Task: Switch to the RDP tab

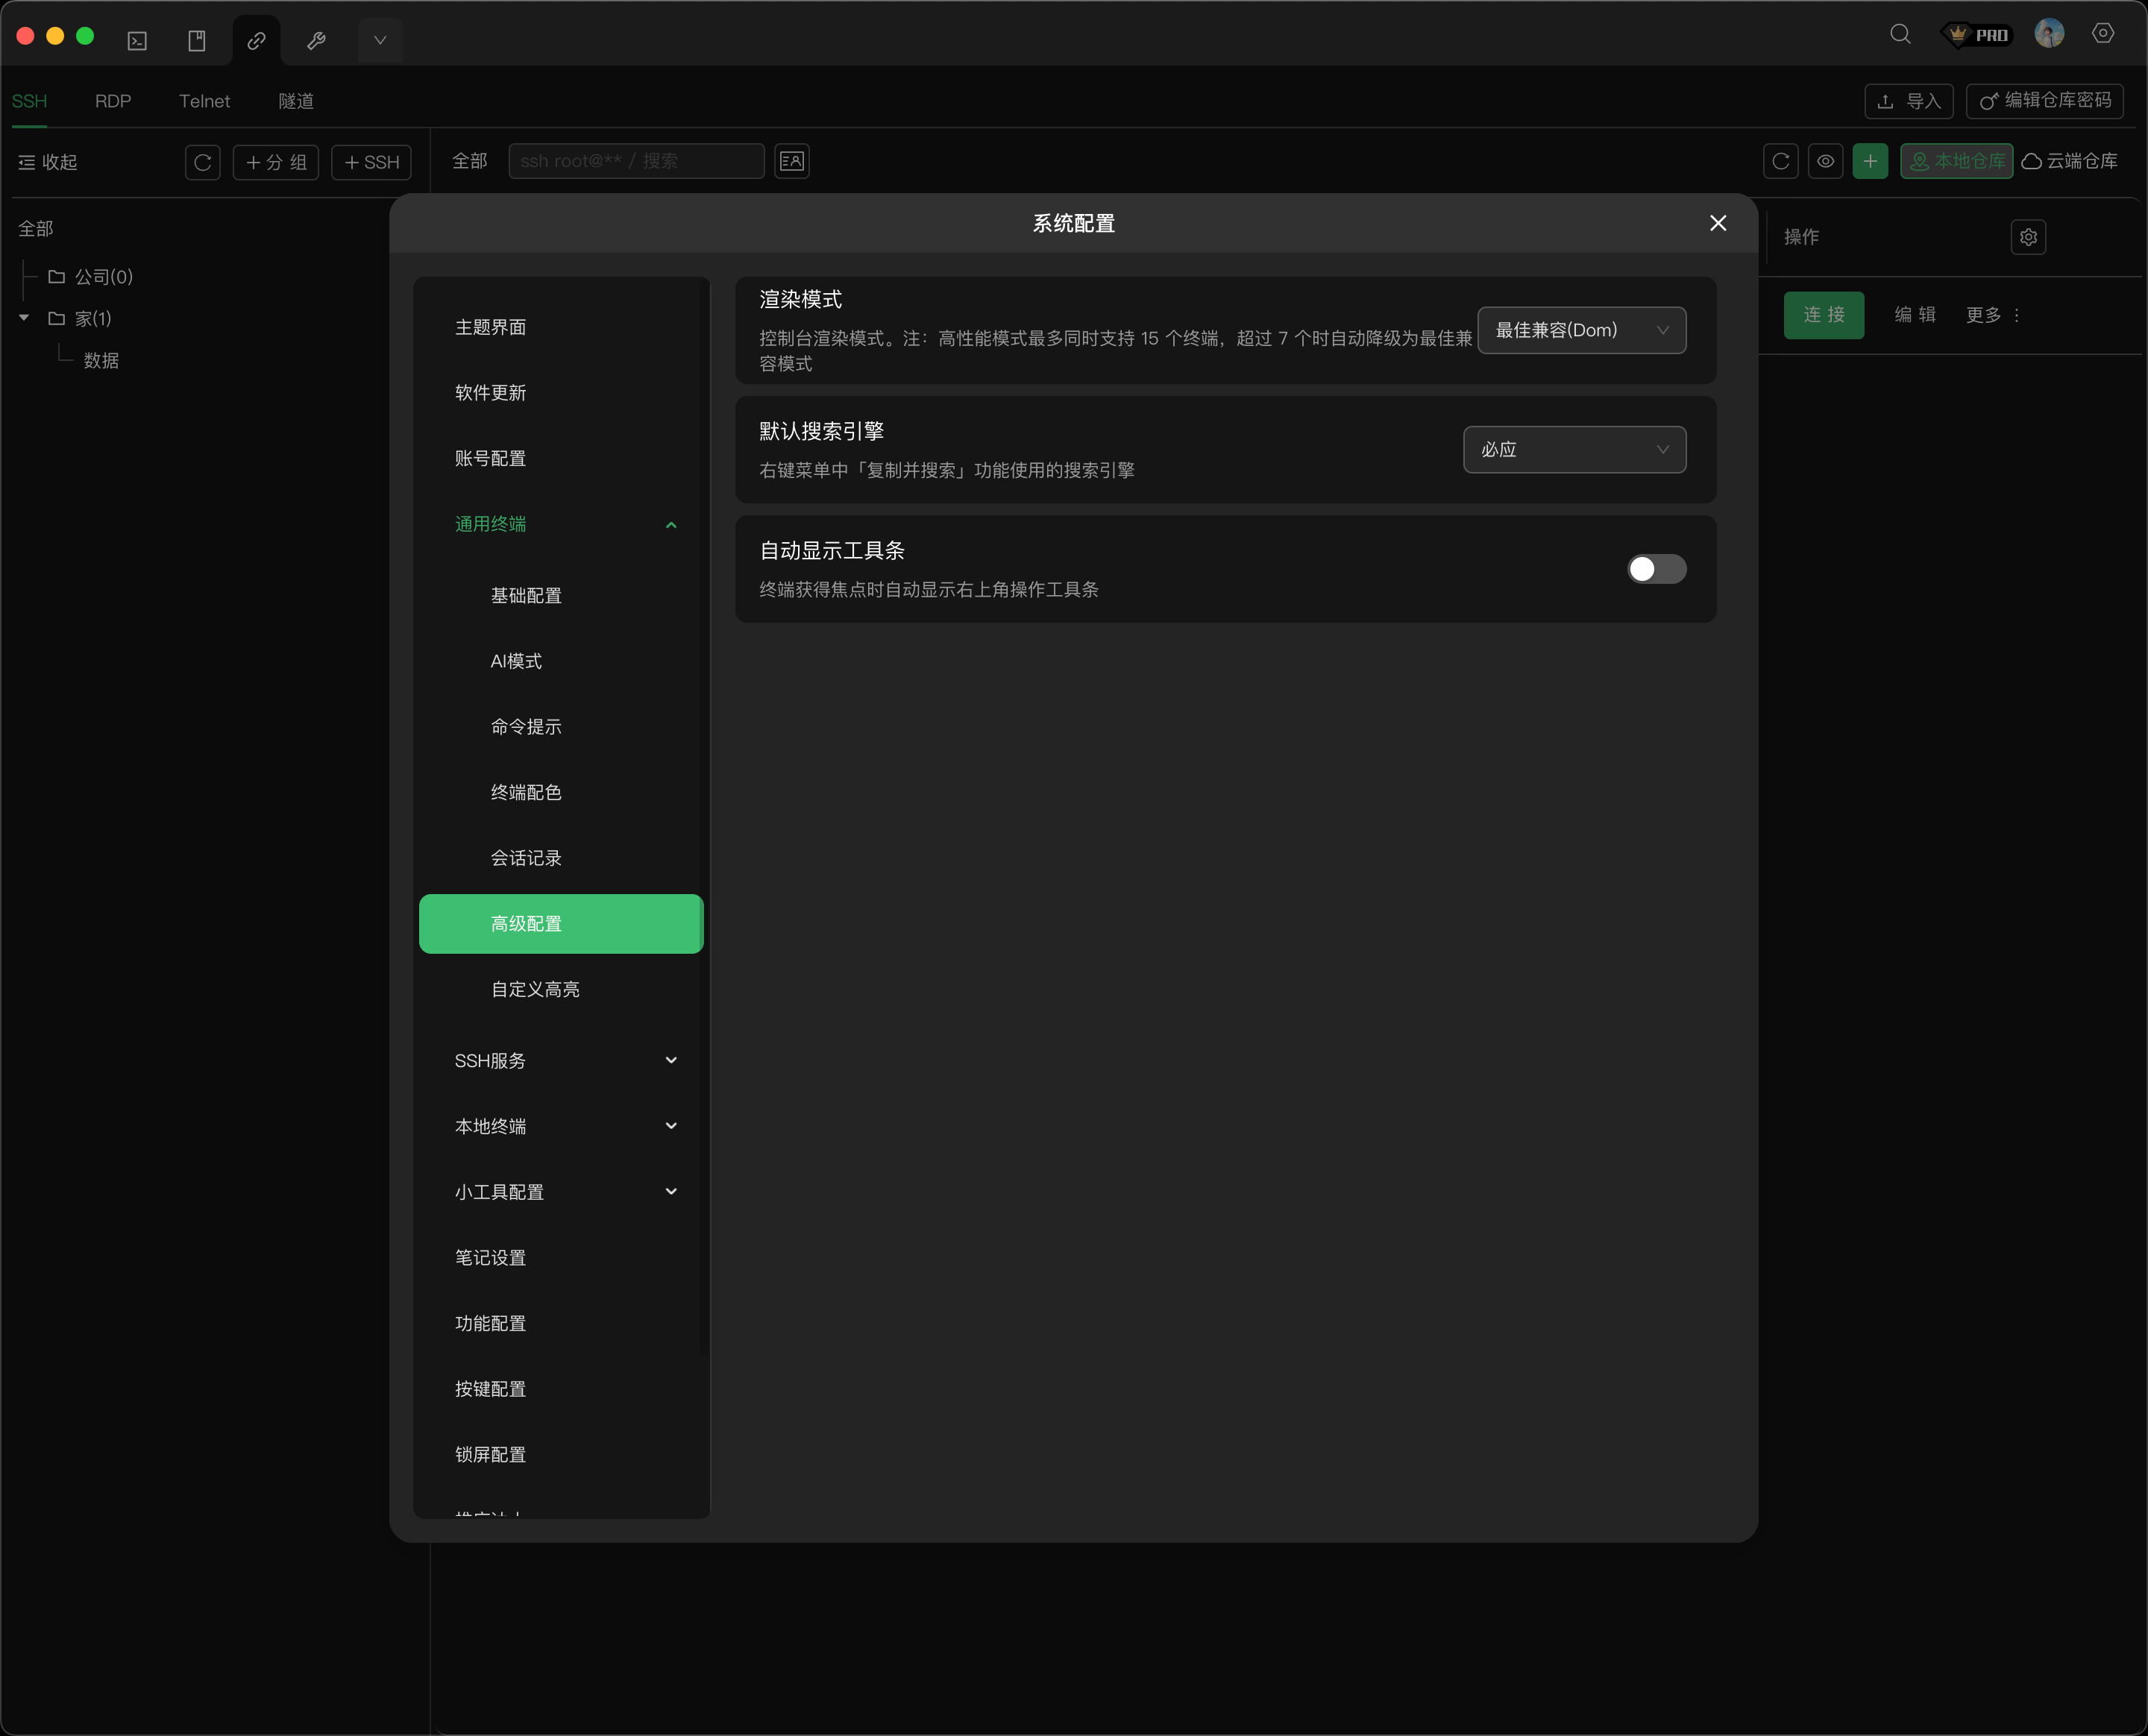Action: click(113, 101)
